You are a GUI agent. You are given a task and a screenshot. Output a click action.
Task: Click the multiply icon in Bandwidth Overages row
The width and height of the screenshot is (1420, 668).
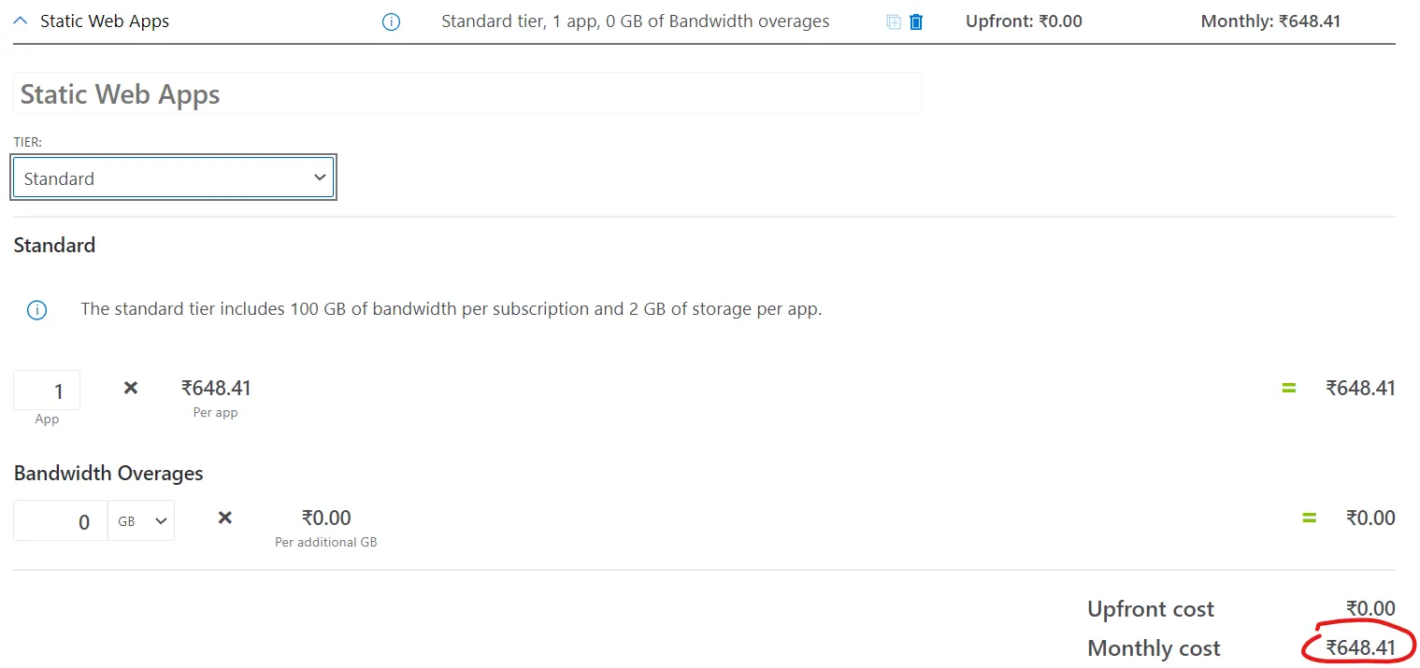(224, 518)
